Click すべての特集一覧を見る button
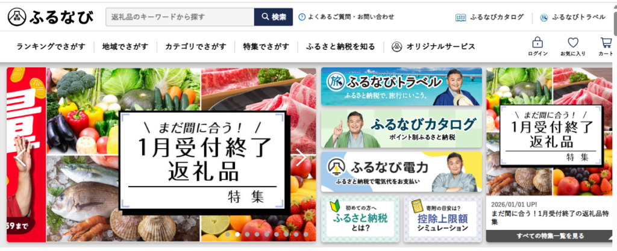The image size is (617, 251). (550, 236)
